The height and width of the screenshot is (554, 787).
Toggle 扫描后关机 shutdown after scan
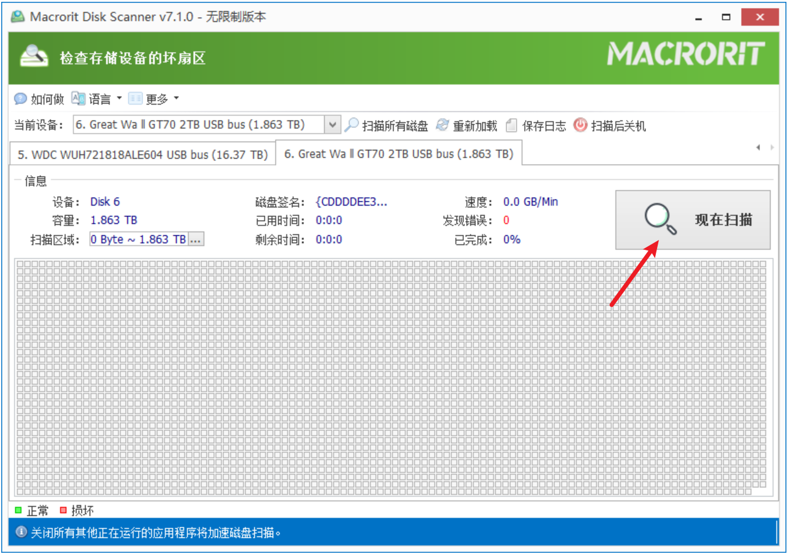point(609,125)
